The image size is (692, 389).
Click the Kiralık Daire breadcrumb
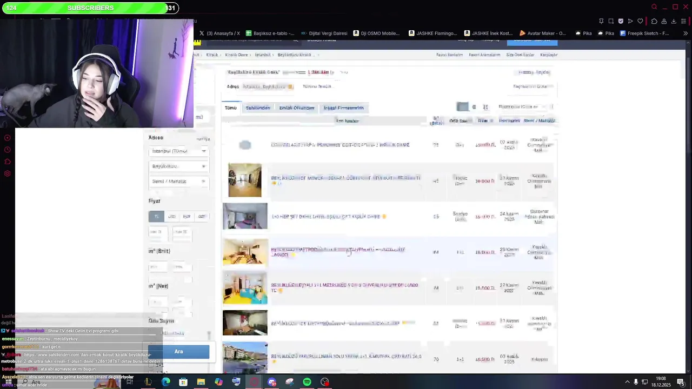coord(236,55)
